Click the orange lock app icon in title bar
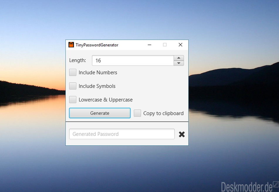The height and width of the screenshot is (192, 279). 71,45
